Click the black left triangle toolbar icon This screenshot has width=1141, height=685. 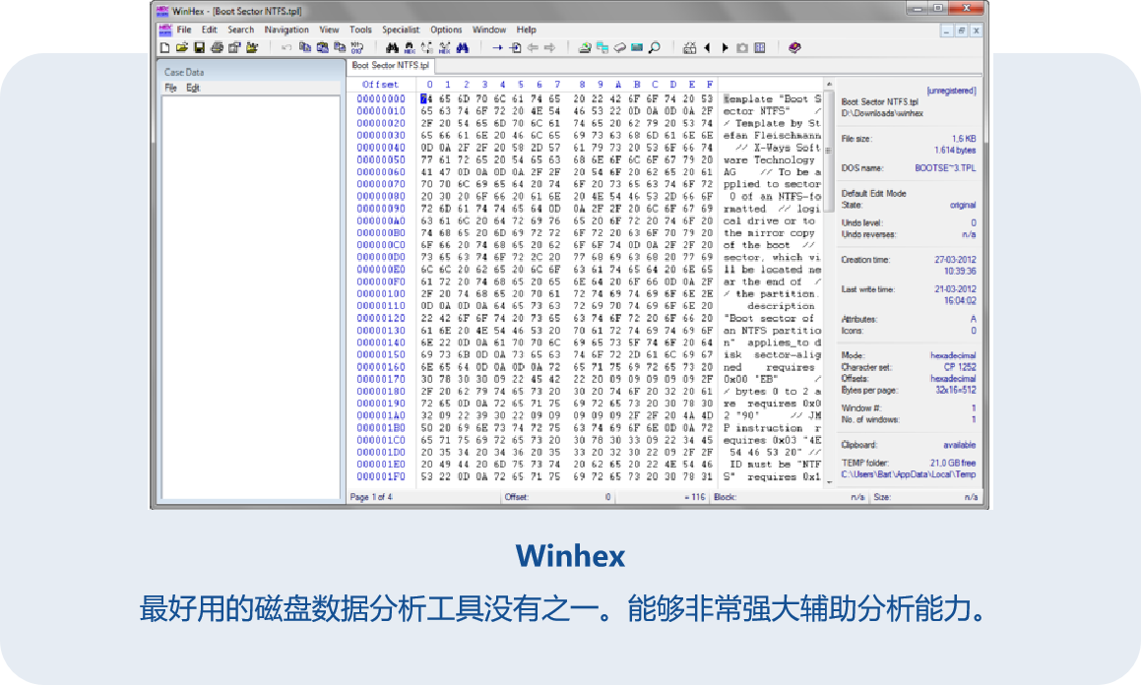(707, 48)
